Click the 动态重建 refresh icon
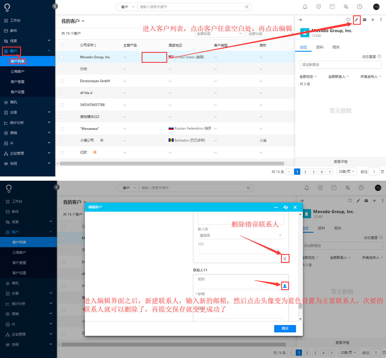The image size is (386, 358). click(x=380, y=57)
